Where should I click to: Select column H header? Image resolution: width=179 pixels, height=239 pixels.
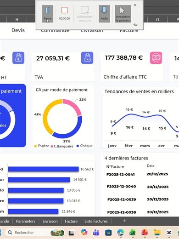coord(17,19)
